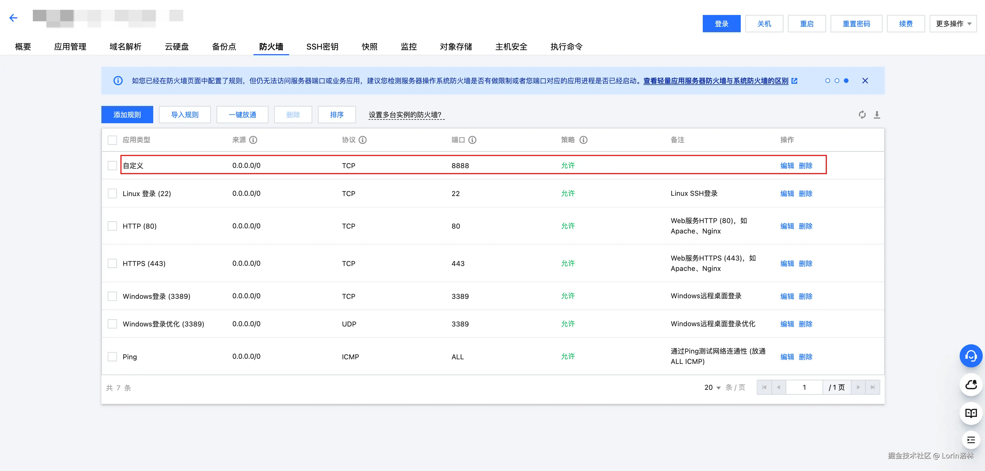Open the 20 条/页 page size dropdown

(712, 388)
